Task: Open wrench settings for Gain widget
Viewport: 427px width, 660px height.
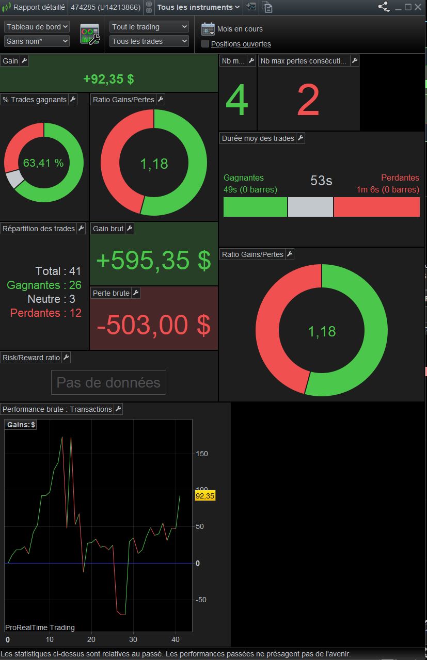Action: click(24, 61)
